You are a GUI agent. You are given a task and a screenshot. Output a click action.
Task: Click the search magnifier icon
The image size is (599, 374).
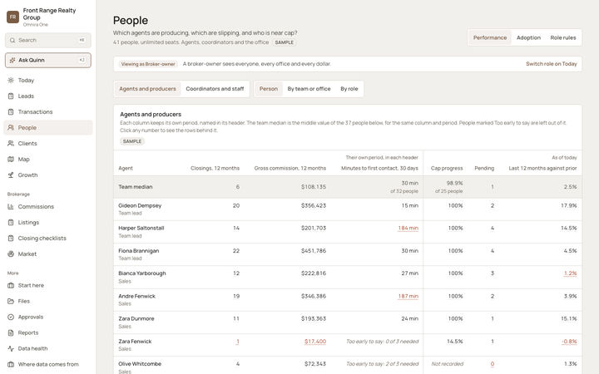12,40
